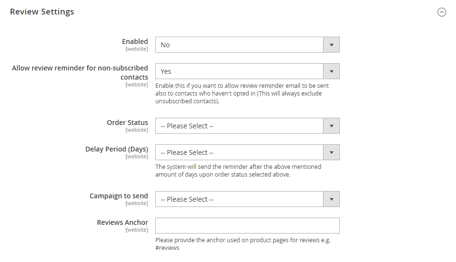Click the Order Status field label
This screenshot has height=262, width=456.
point(127,123)
